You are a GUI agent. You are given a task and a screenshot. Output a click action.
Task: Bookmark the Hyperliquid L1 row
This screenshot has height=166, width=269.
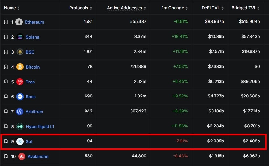click(6, 126)
